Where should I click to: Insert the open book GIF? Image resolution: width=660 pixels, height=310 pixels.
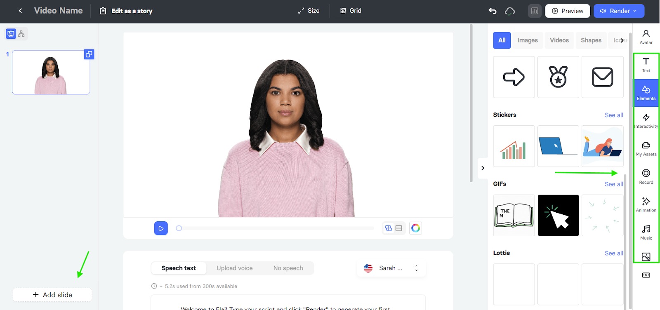(514, 215)
